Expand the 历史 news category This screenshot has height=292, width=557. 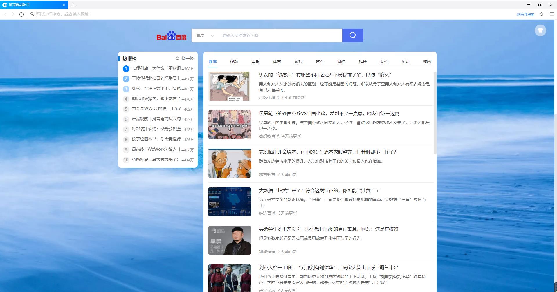tap(405, 62)
